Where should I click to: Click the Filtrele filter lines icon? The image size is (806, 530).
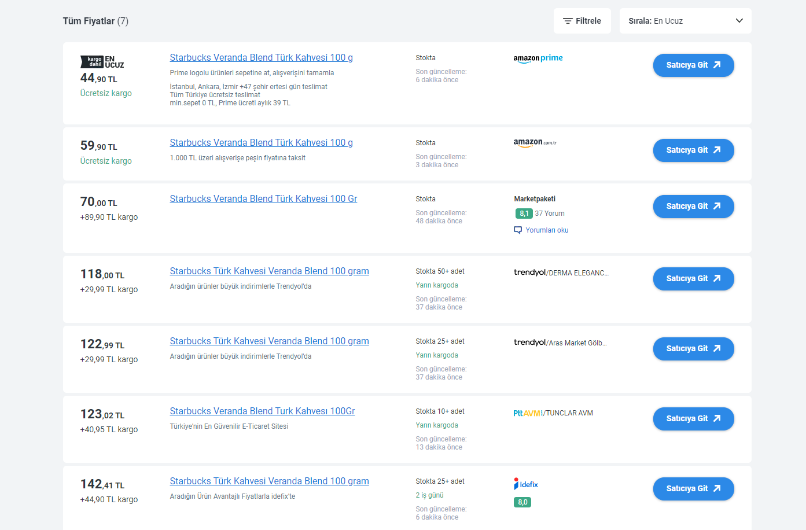pos(568,21)
